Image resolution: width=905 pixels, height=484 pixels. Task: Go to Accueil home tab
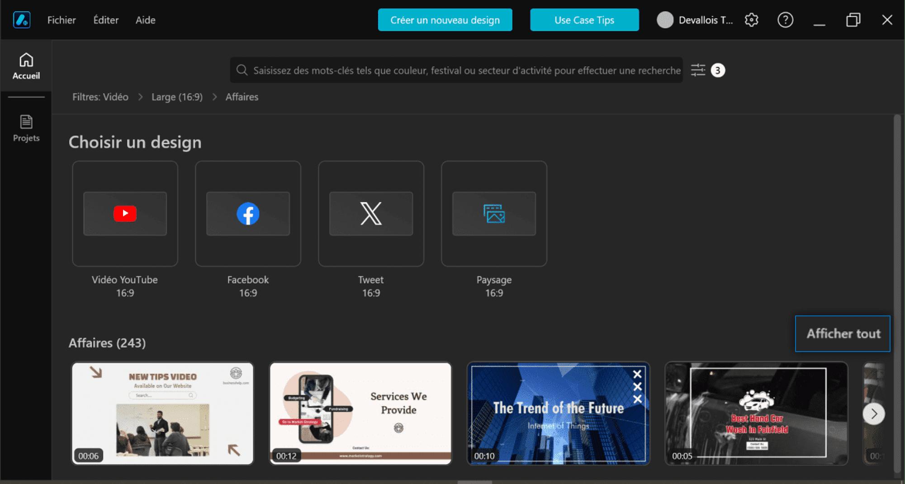(26, 66)
